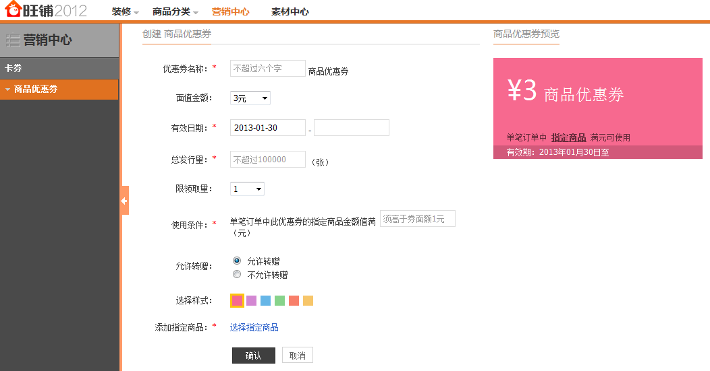This screenshot has height=371, width=710.
Task: Expand the 商品分类 menu
Action: point(175,11)
